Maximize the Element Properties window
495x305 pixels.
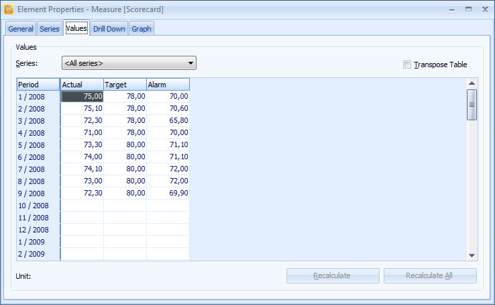468,9
